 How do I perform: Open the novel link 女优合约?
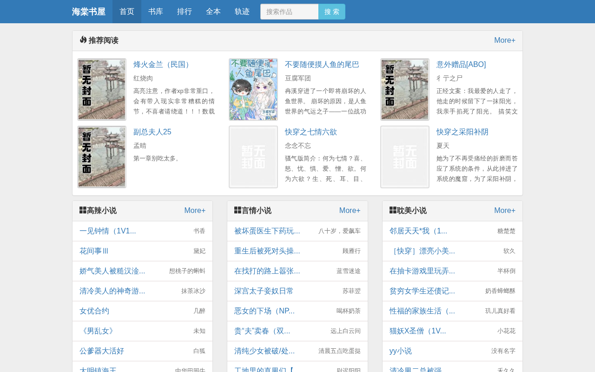coord(94,311)
